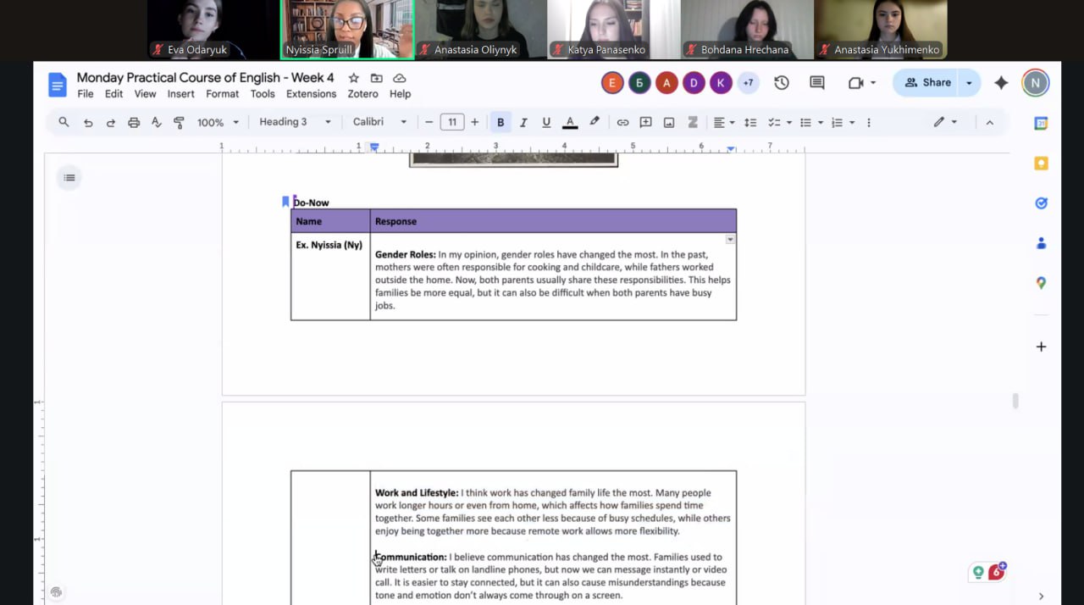Open document outline icon on left
This screenshot has height=605, width=1084.
tap(69, 178)
